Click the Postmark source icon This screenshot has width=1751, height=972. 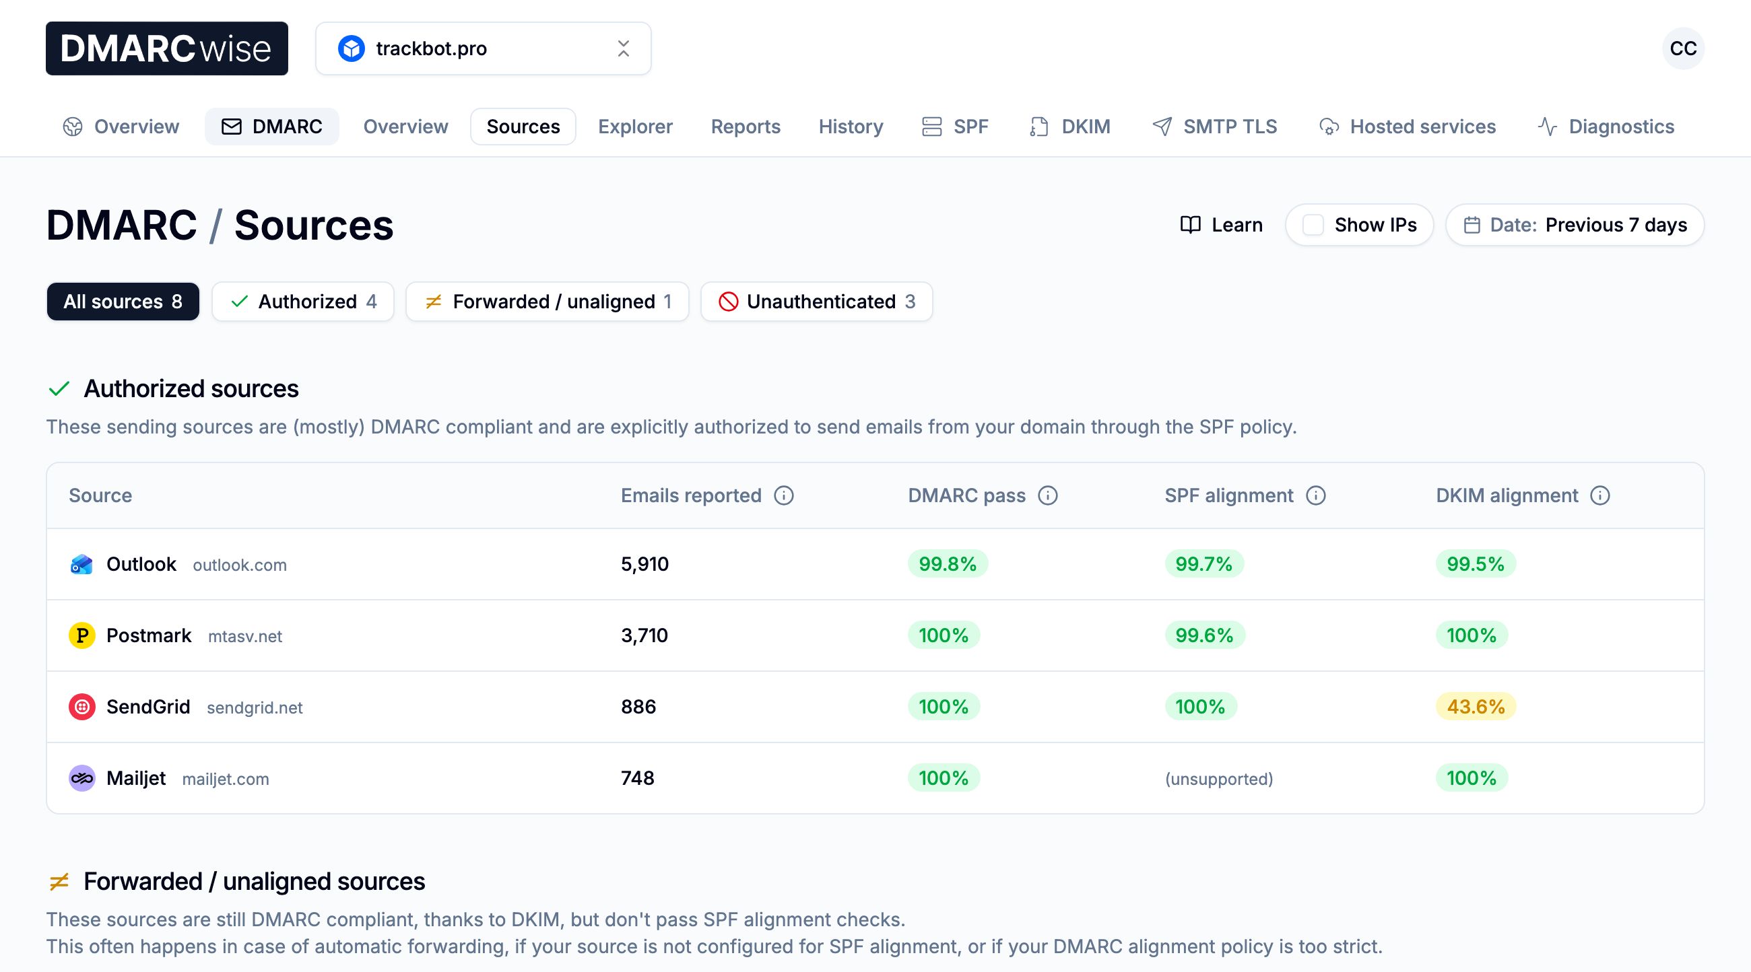81,636
